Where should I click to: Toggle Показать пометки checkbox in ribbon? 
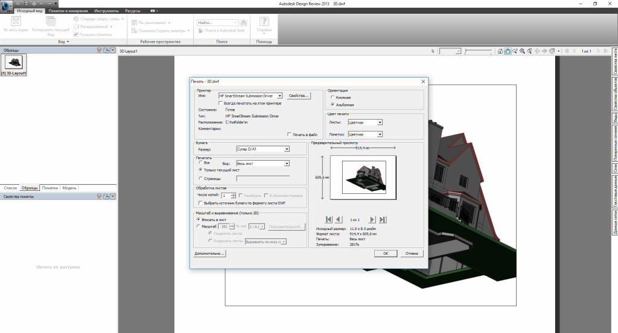coord(76,34)
